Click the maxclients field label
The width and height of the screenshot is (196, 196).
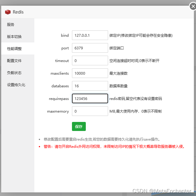[x=60, y=73]
